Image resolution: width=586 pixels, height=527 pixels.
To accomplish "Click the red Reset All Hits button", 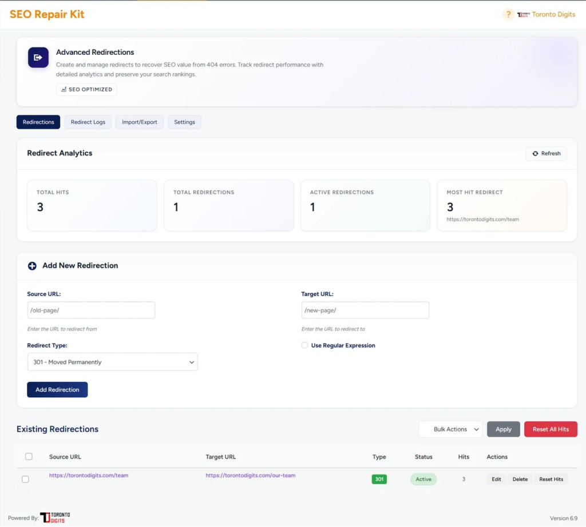I will coord(551,429).
